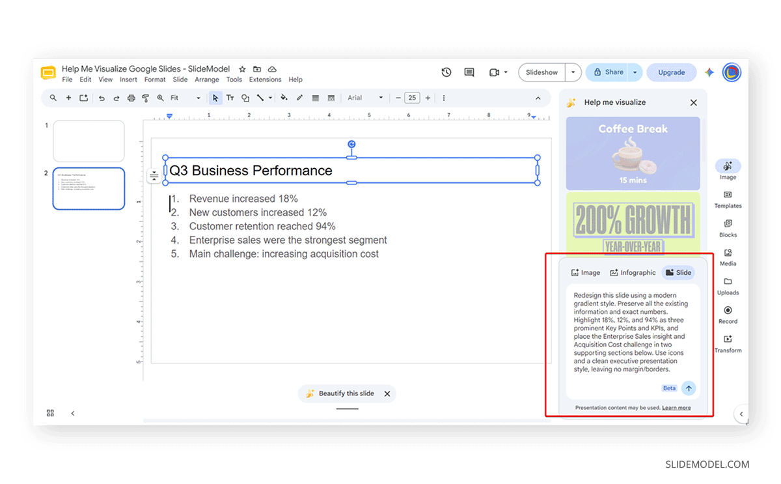781x484 pixels.
Task: Close the Help me visualize panel
Action: tap(694, 102)
